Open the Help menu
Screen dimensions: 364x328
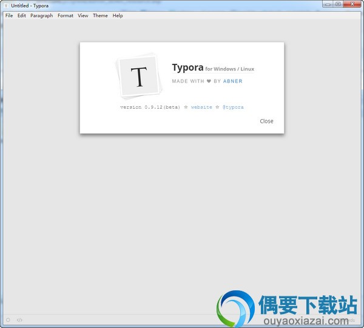(x=118, y=16)
